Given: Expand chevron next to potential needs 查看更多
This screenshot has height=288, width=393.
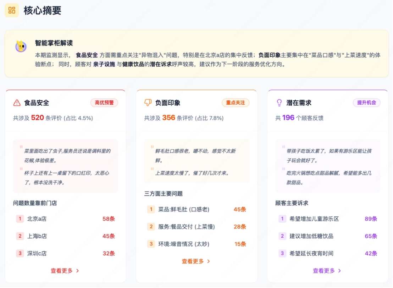Looking at the screenshot, I should [x=339, y=271].
